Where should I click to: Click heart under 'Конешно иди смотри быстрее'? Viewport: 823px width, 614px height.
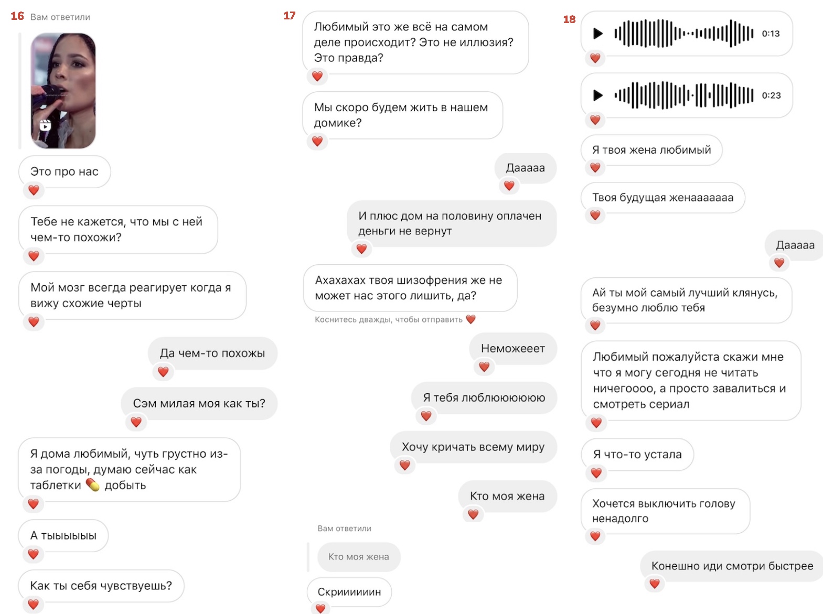(x=655, y=584)
